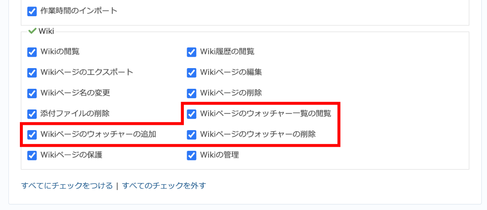Toggle Wikiページの編集 checkbox
487x210 pixels.
click(192, 73)
